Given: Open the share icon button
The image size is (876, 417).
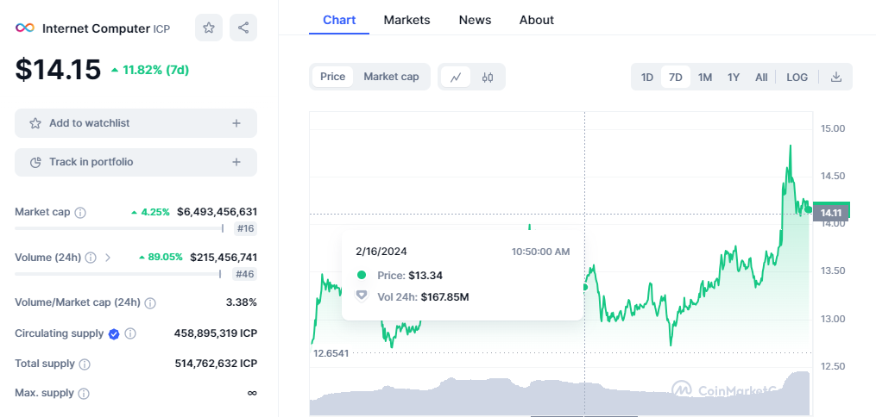Looking at the screenshot, I should coord(243,28).
